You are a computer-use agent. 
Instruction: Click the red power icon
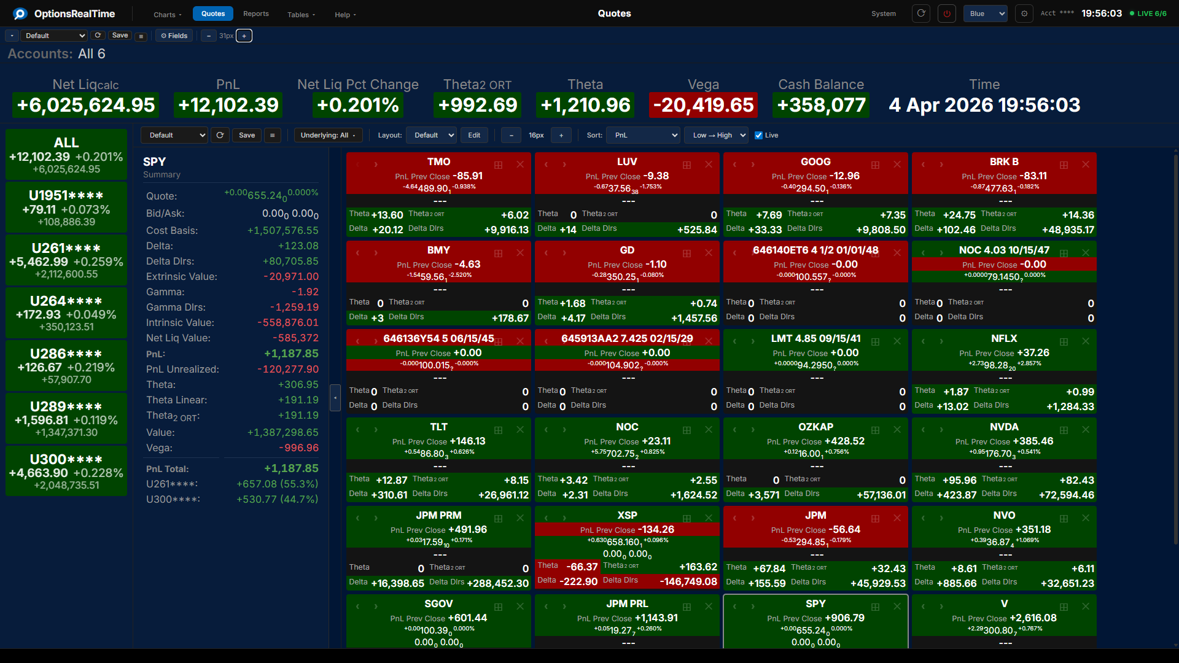click(947, 14)
